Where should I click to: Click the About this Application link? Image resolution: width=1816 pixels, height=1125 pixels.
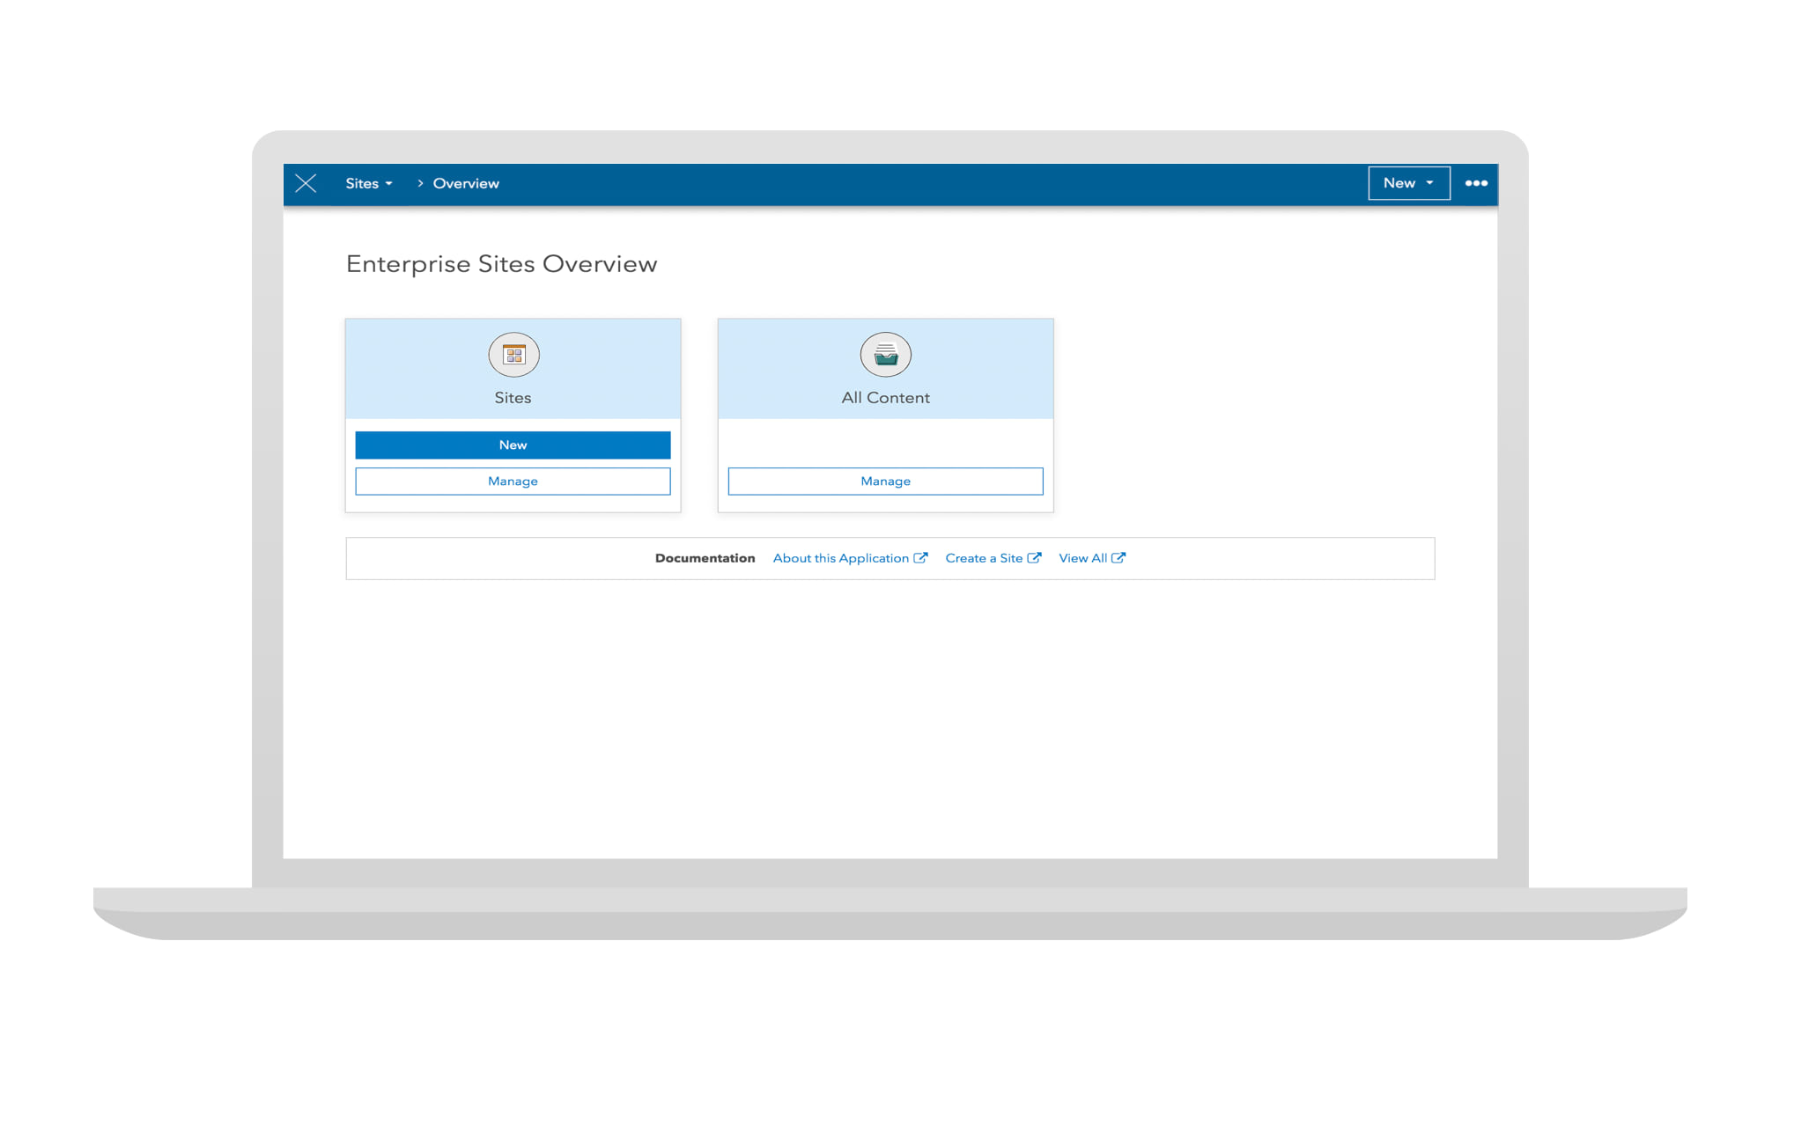[850, 557]
